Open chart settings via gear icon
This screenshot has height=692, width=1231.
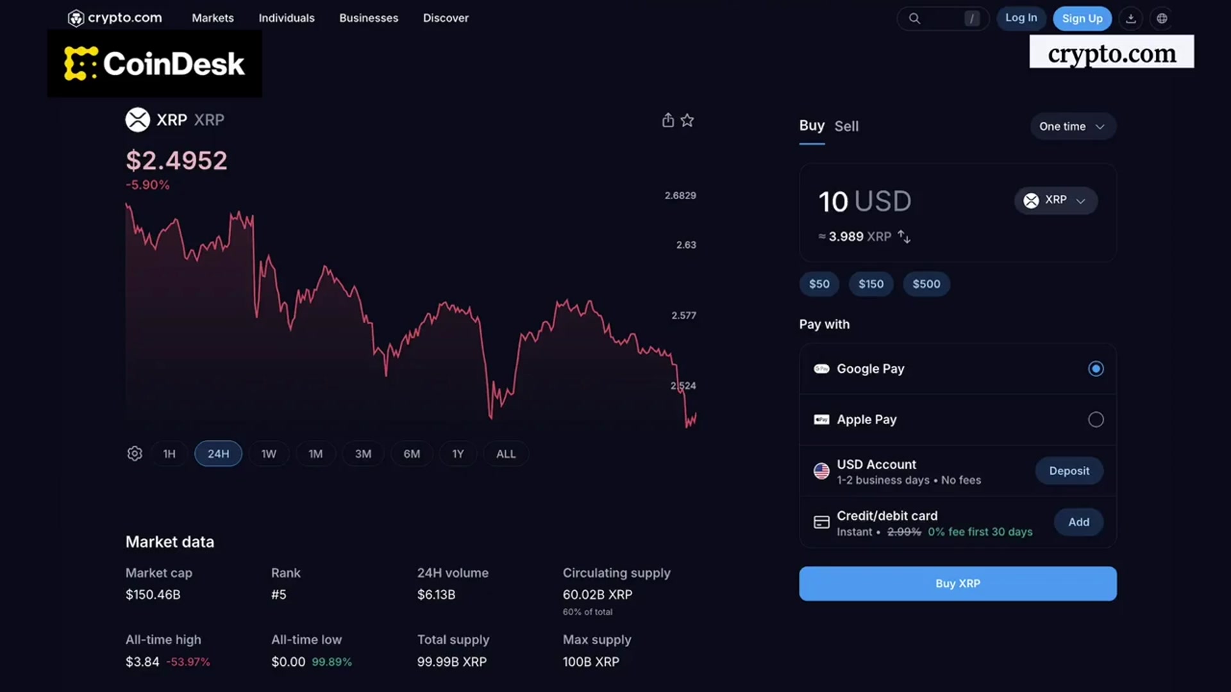pyautogui.click(x=135, y=453)
